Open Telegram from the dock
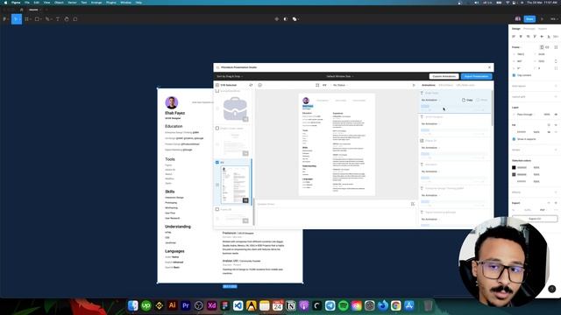Image resolution: width=561 pixels, height=315 pixels. coord(330,305)
